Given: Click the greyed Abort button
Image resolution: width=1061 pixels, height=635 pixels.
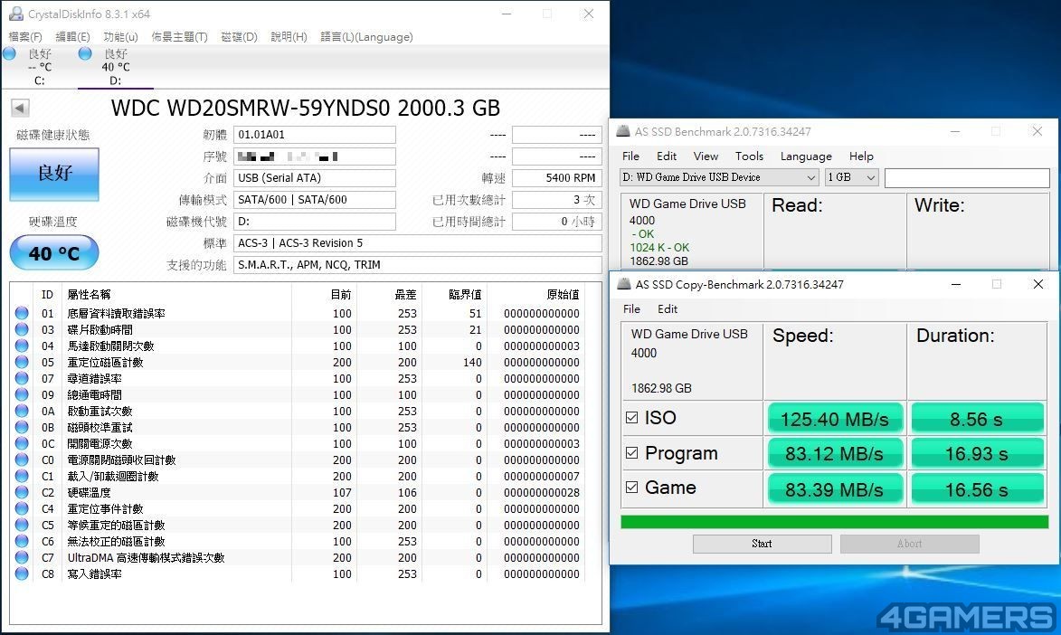Looking at the screenshot, I should pos(909,544).
